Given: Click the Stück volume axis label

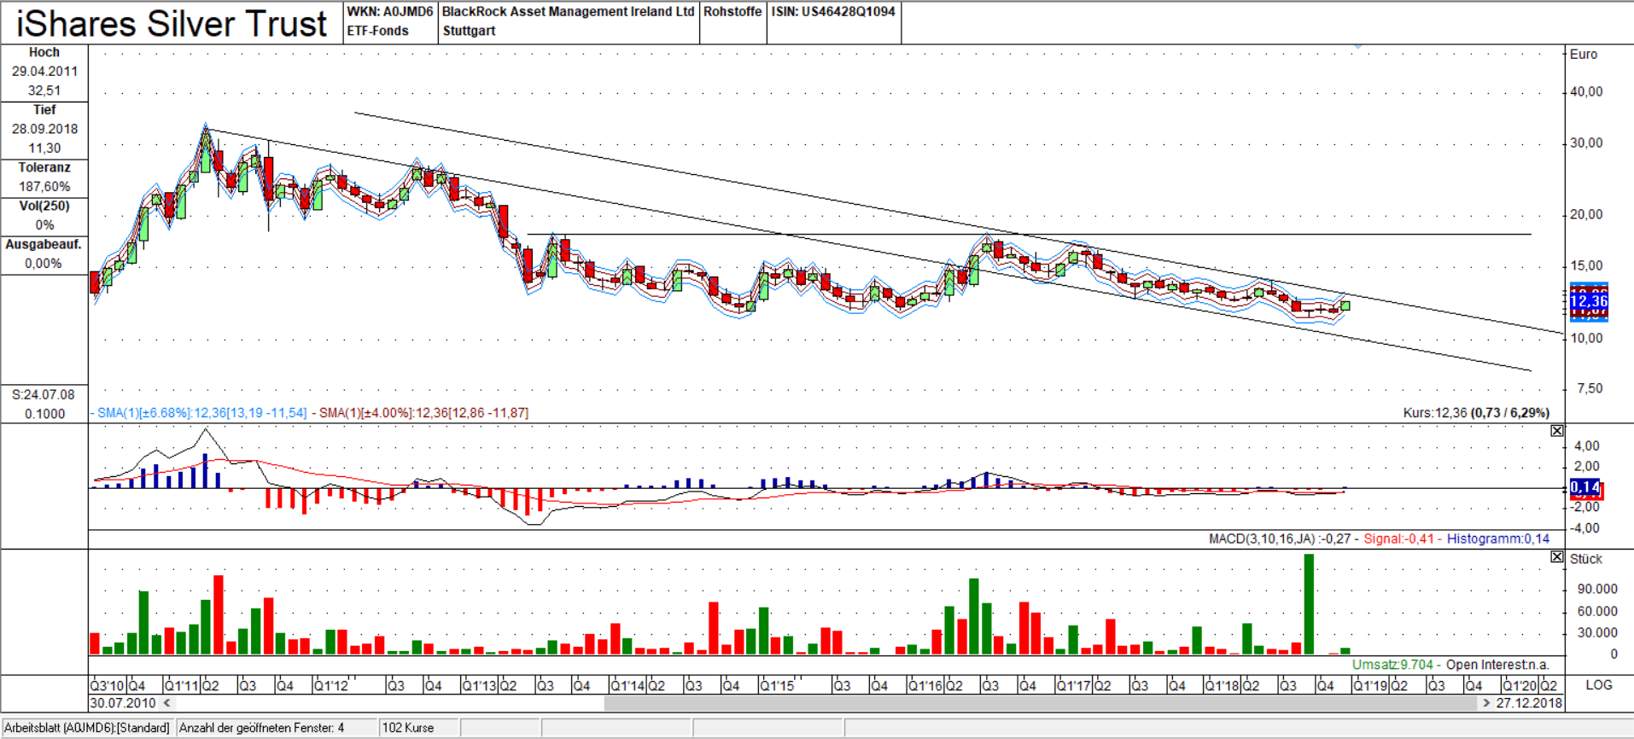Looking at the screenshot, I should pyautogui.click(x=1586, y=559).
